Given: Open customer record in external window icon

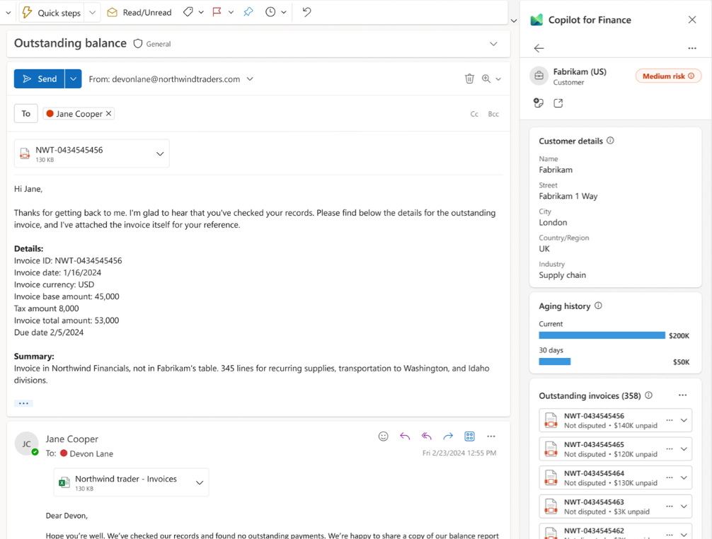Looking at the screenshot, I should (558, 103).
